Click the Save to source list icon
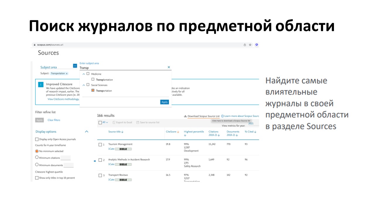Viewport: 375px width, 211px height. [138, 122]
